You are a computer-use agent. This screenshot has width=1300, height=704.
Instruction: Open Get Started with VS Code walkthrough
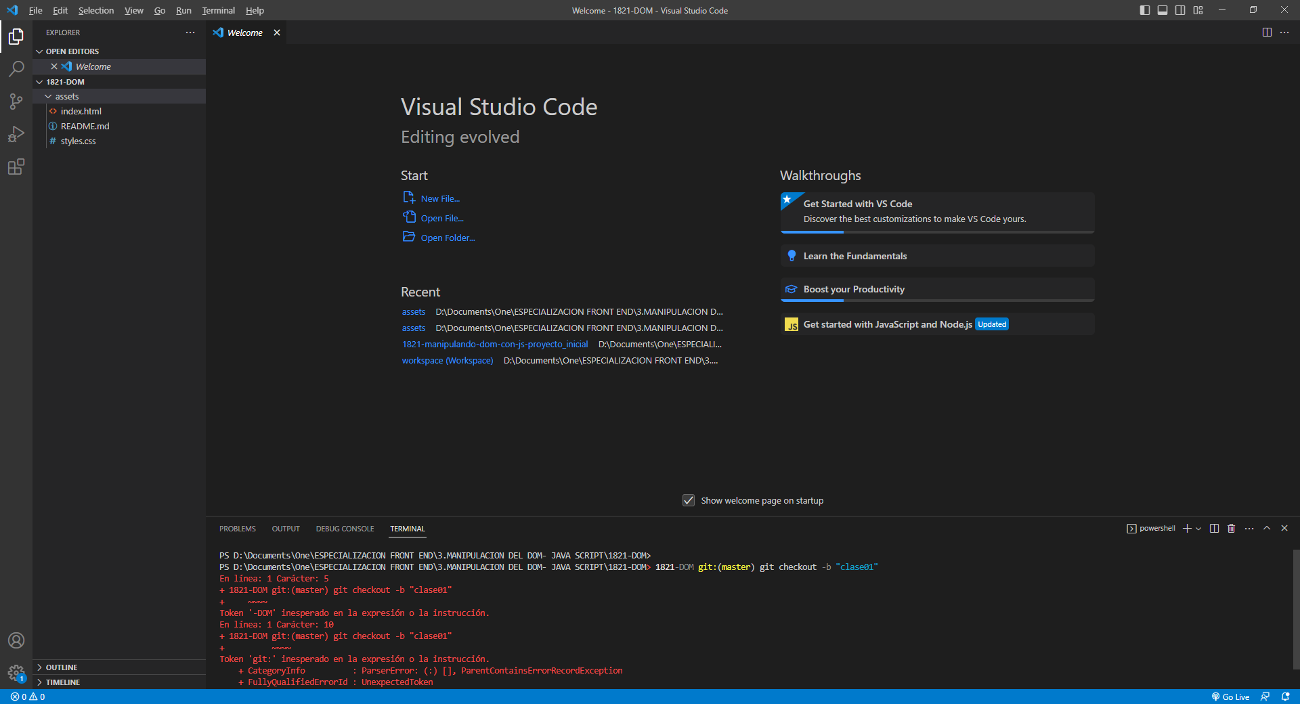[937, 212]
